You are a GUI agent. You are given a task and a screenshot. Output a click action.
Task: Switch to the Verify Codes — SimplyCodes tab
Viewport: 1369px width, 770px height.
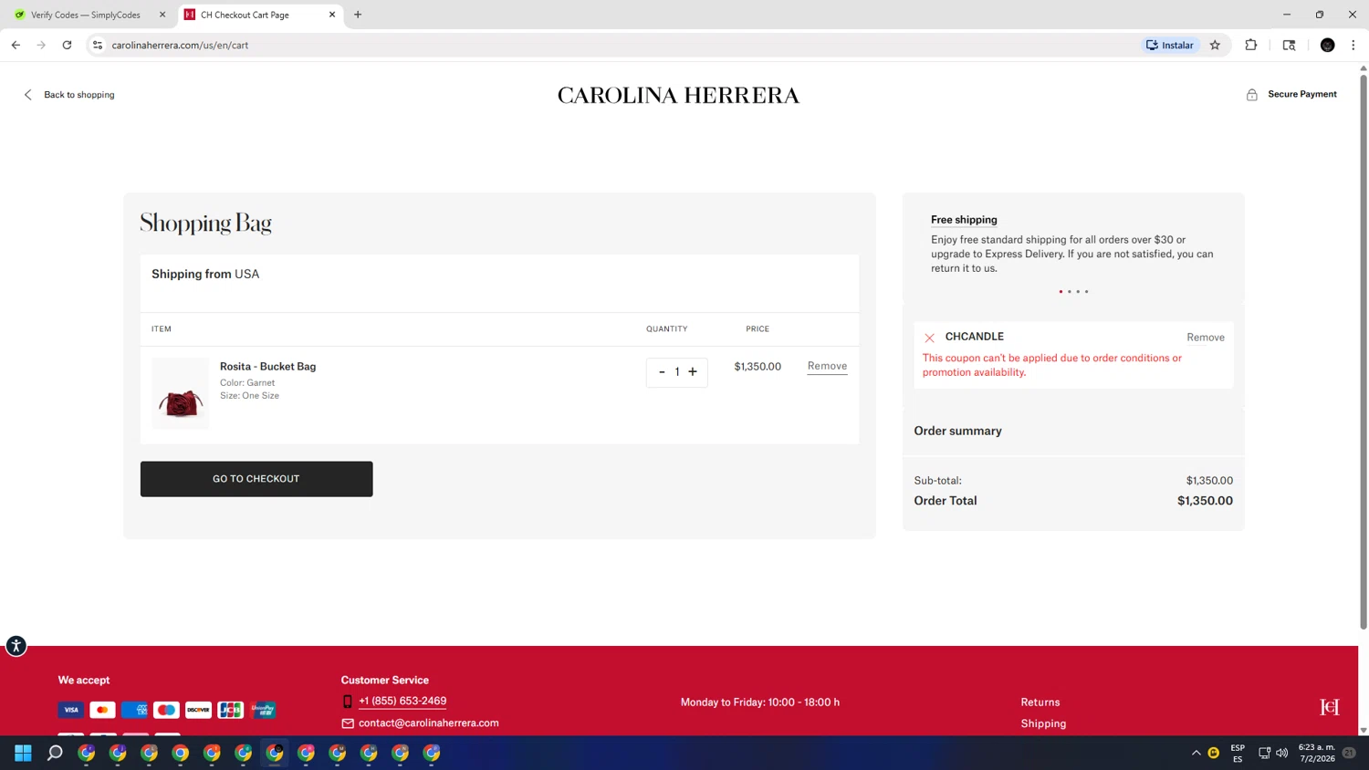point(87,15)
